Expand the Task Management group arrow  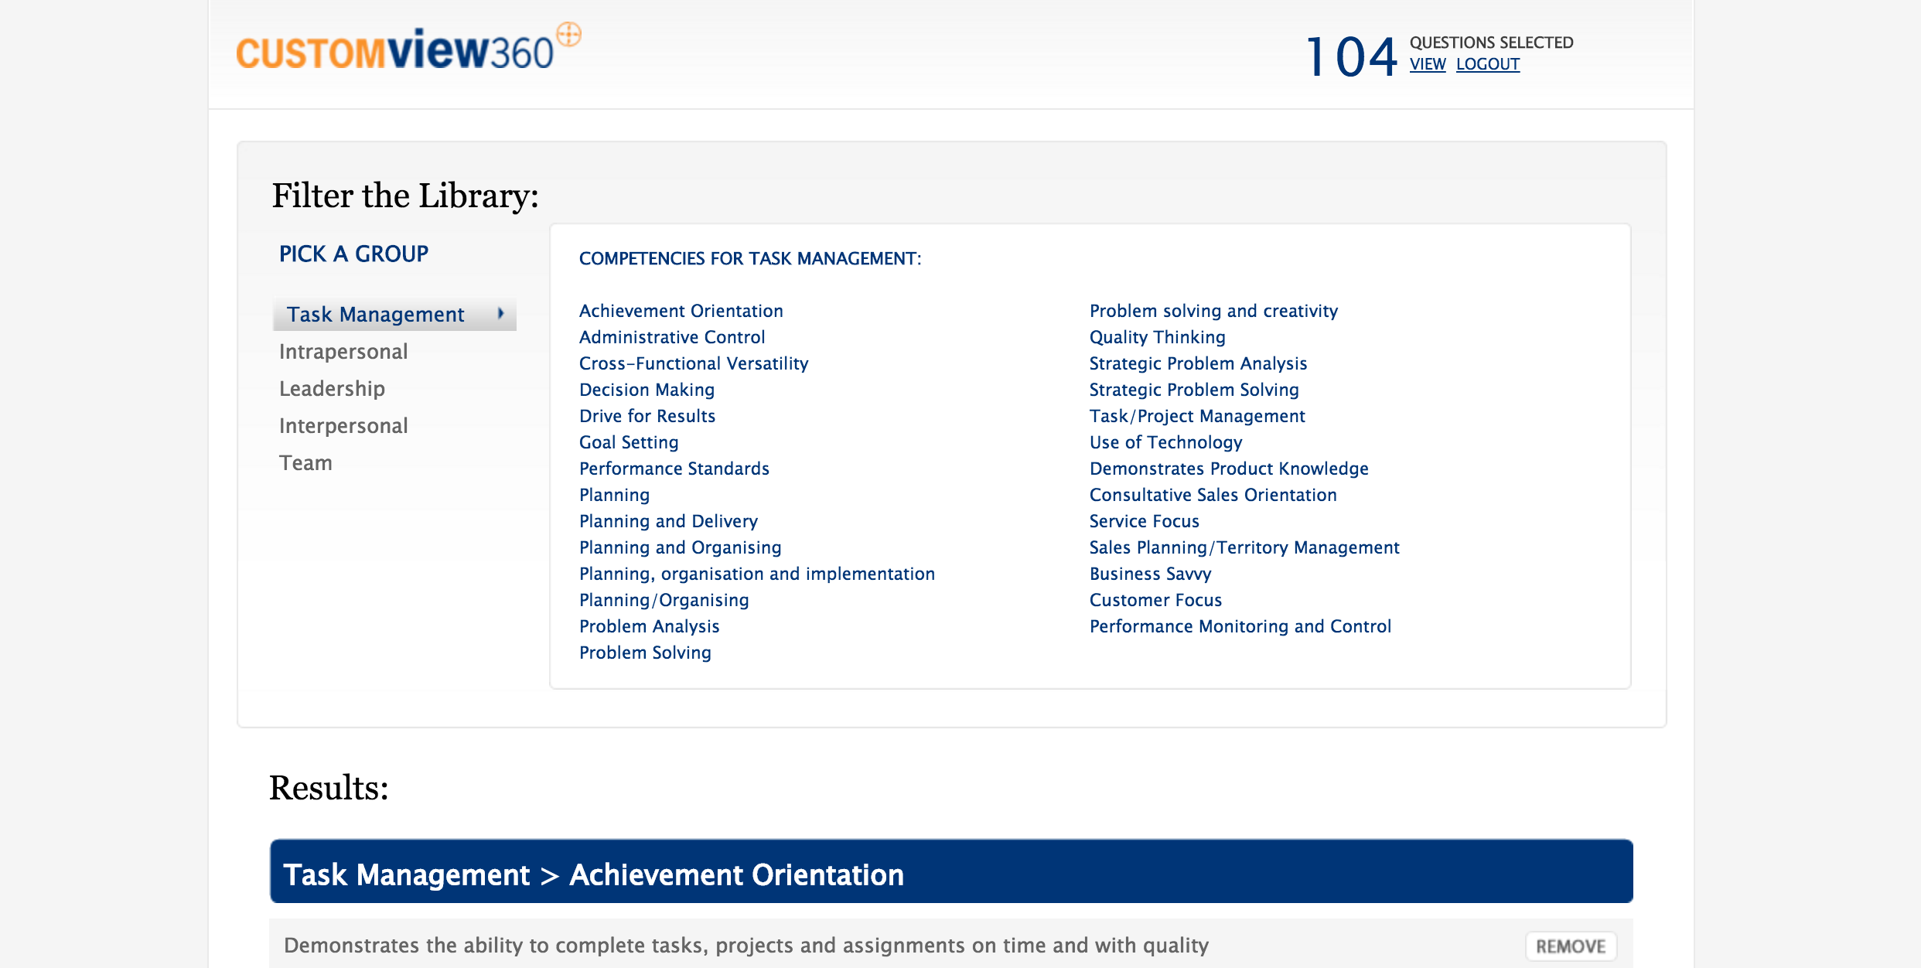[x=503, y=314]
